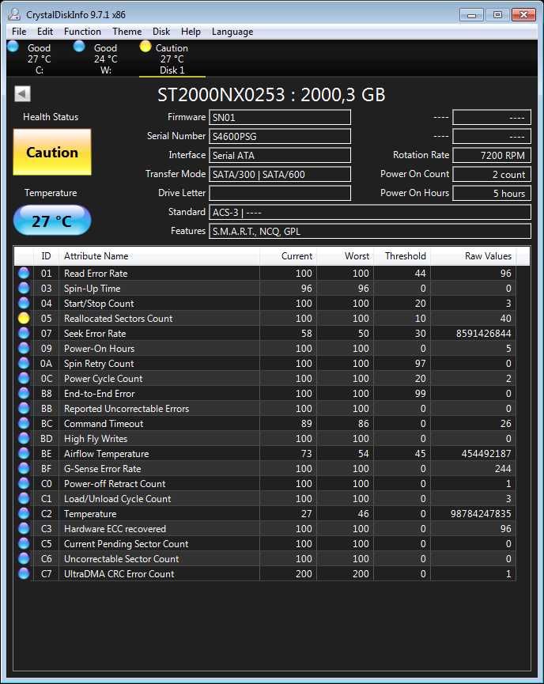Click the Firmware field showing SN01

click(x=280, y=117)
